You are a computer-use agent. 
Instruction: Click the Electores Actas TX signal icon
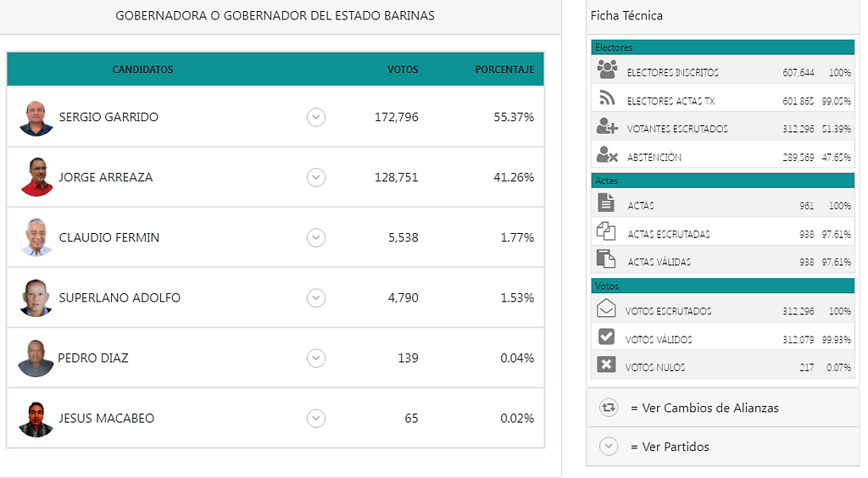click(607, 98)
